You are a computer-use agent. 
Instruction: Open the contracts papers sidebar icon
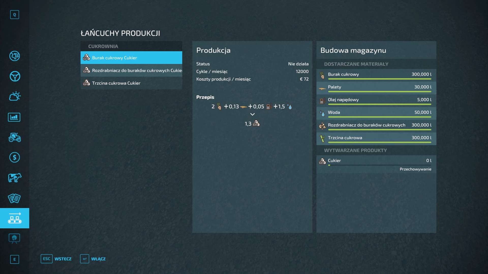[14, 198]
